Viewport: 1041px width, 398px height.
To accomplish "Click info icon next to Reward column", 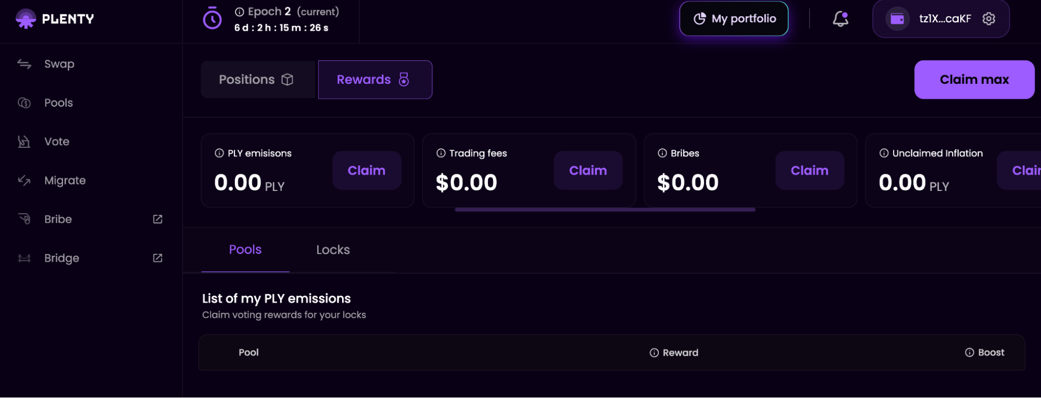I will tap(654, 353).
